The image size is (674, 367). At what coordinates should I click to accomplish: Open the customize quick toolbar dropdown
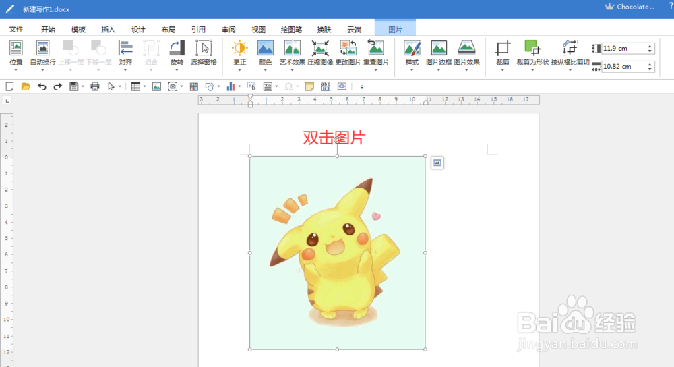click(x=361, y=87)
